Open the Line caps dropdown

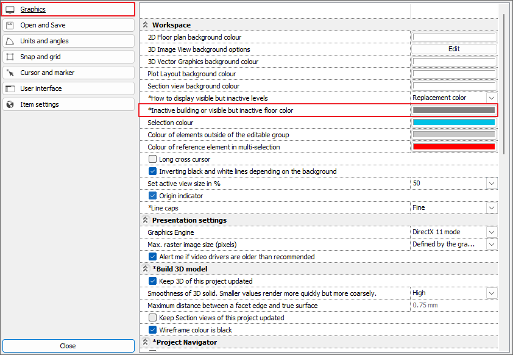491,207
